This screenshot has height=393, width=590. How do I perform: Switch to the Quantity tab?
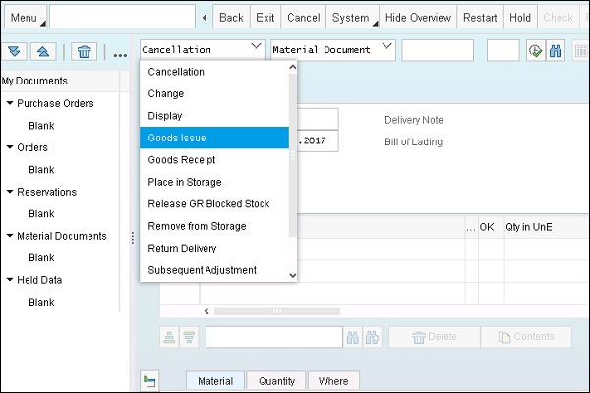point(275,381)
